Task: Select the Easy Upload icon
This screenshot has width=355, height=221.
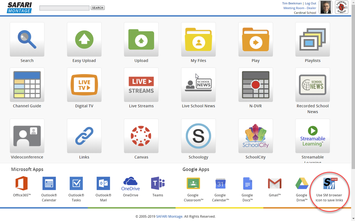Action: pos(84,39)
